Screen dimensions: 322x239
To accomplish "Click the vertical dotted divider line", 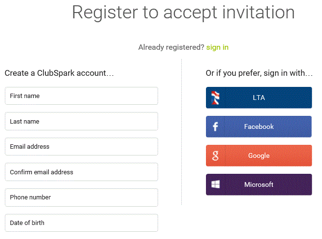I will tap(181, 130).
